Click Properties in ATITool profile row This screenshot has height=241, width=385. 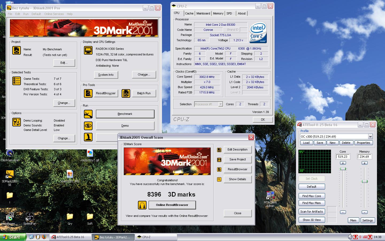tap(364, 143)
